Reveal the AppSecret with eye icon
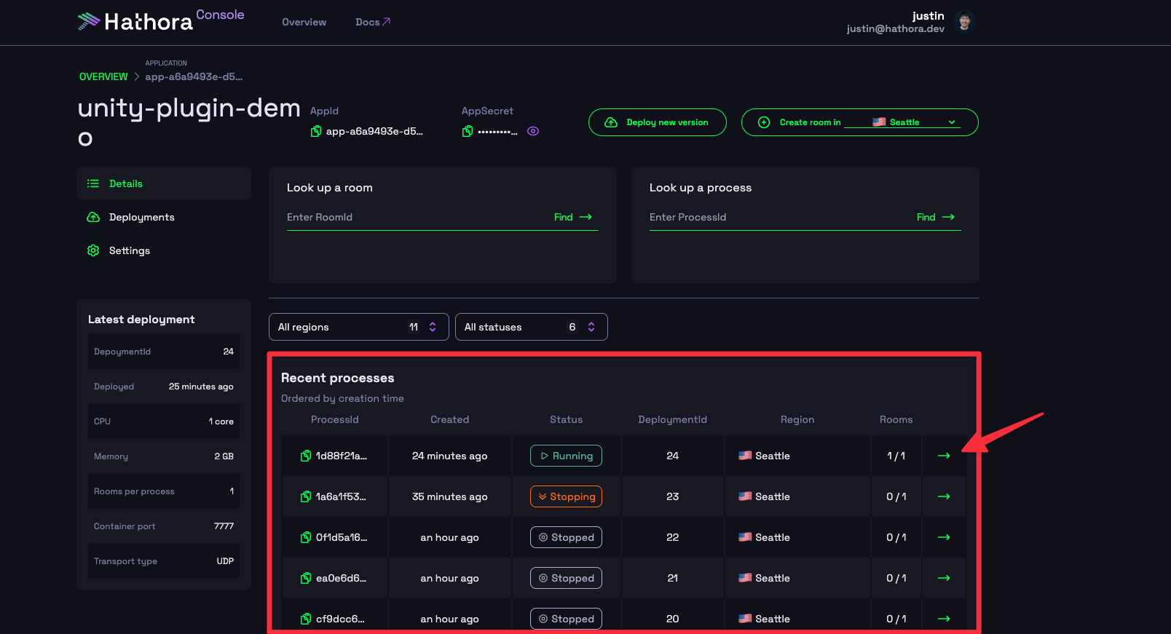 [533, 131]
